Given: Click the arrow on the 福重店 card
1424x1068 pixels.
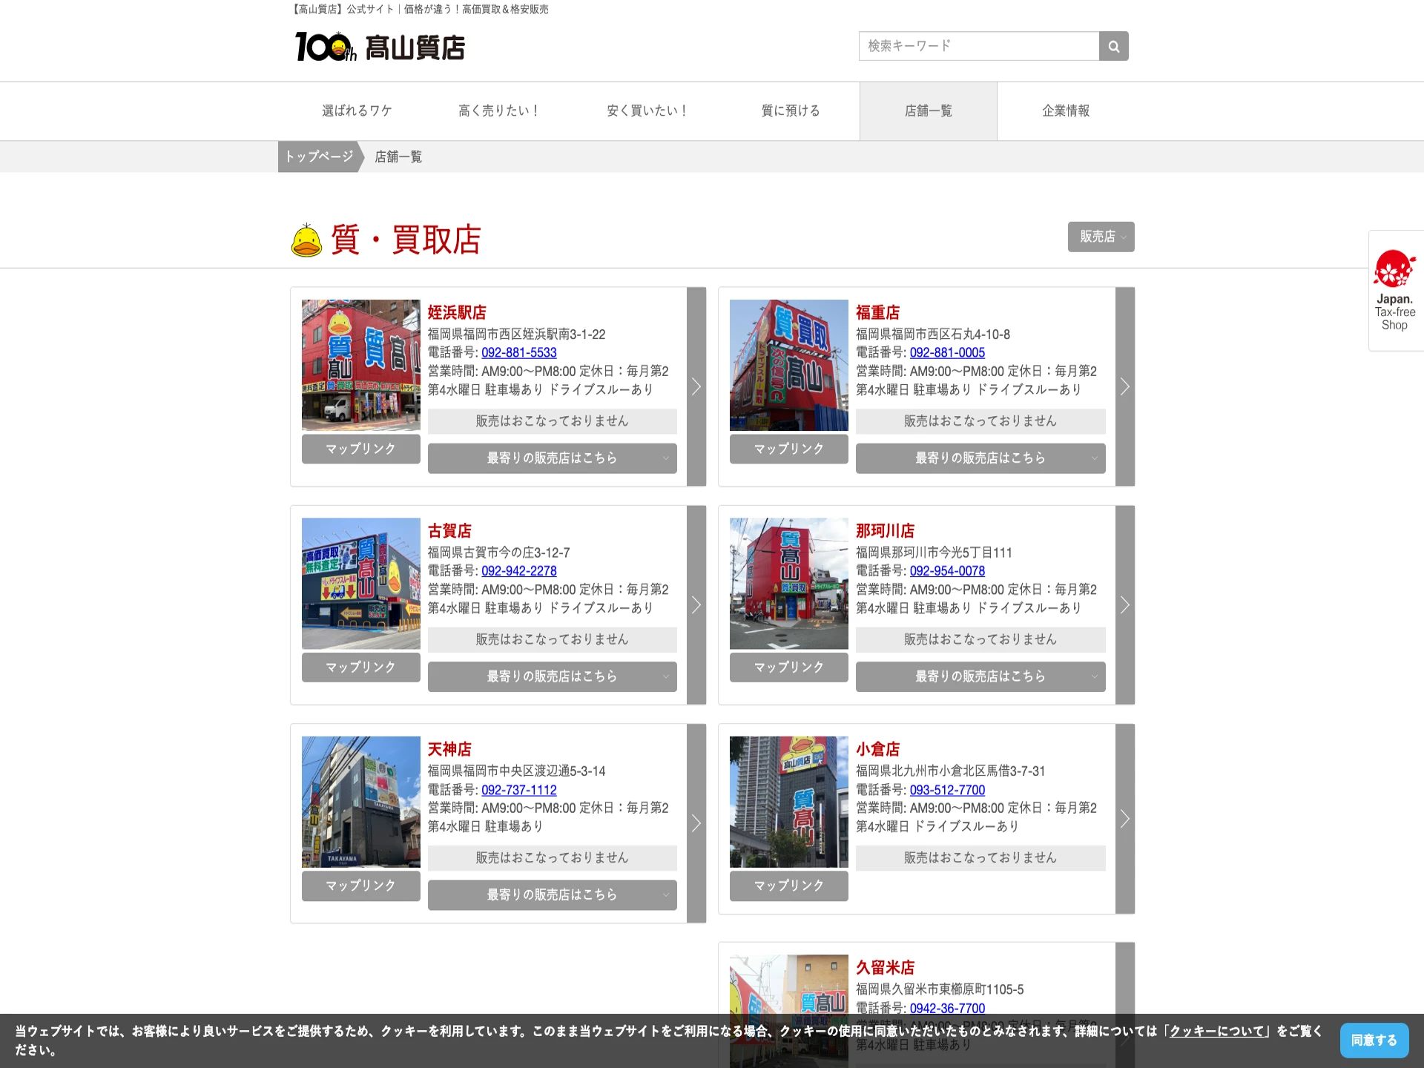Looking at the screenshot, I should 1125,386.
